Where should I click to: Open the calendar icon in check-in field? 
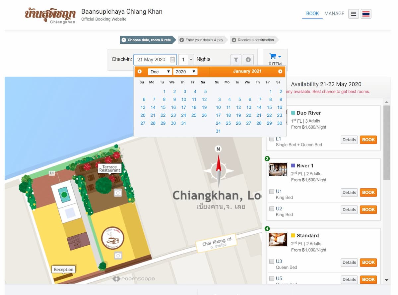pos(172,60)
